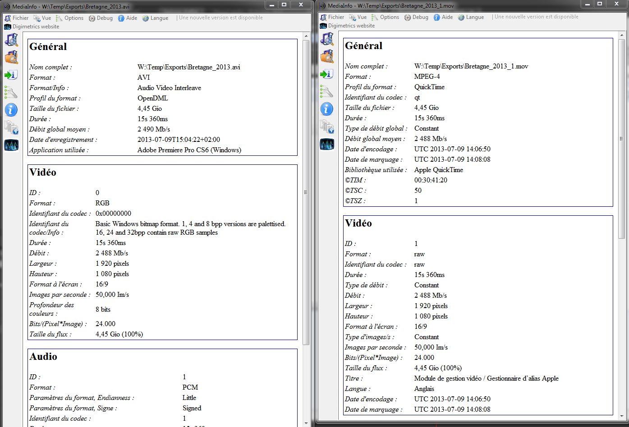Screen dimensions: 629x427
Task: Open Fichier menu in the .mov window
Action: tap(332, 17)
